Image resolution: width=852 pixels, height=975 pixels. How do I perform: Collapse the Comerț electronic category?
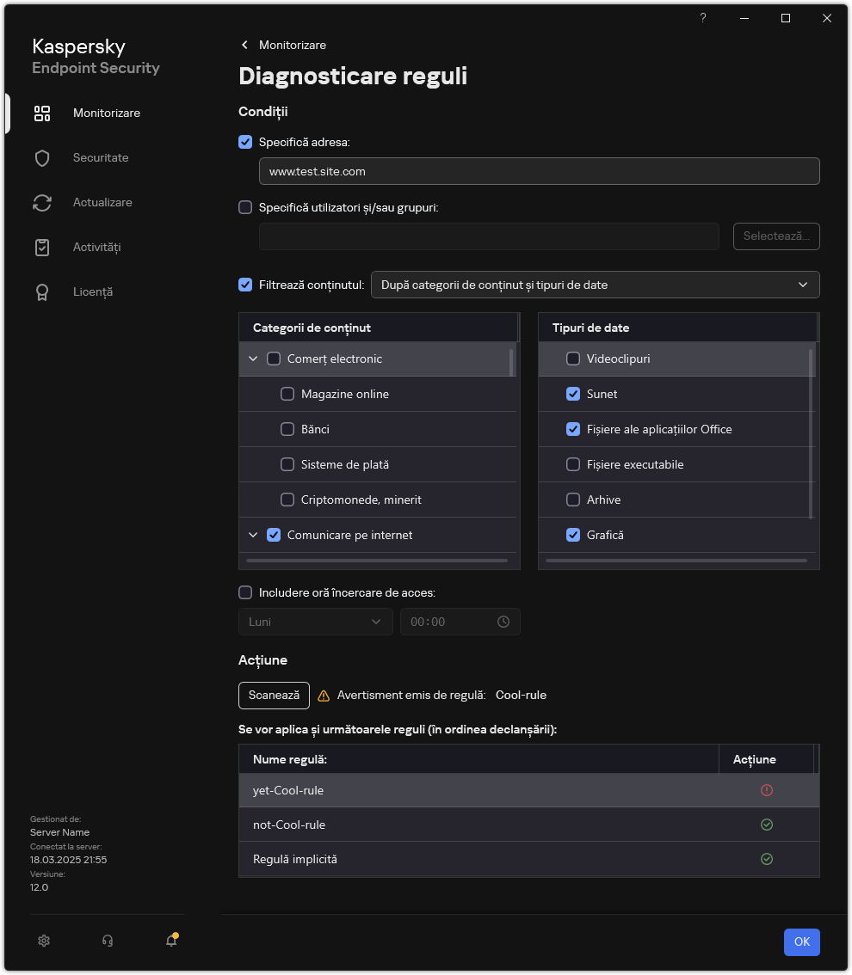point(253,359)
